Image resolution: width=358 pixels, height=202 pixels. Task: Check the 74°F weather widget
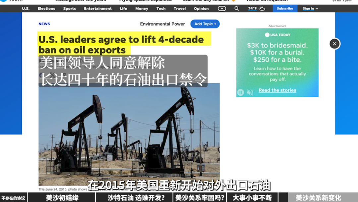(256, 9)
